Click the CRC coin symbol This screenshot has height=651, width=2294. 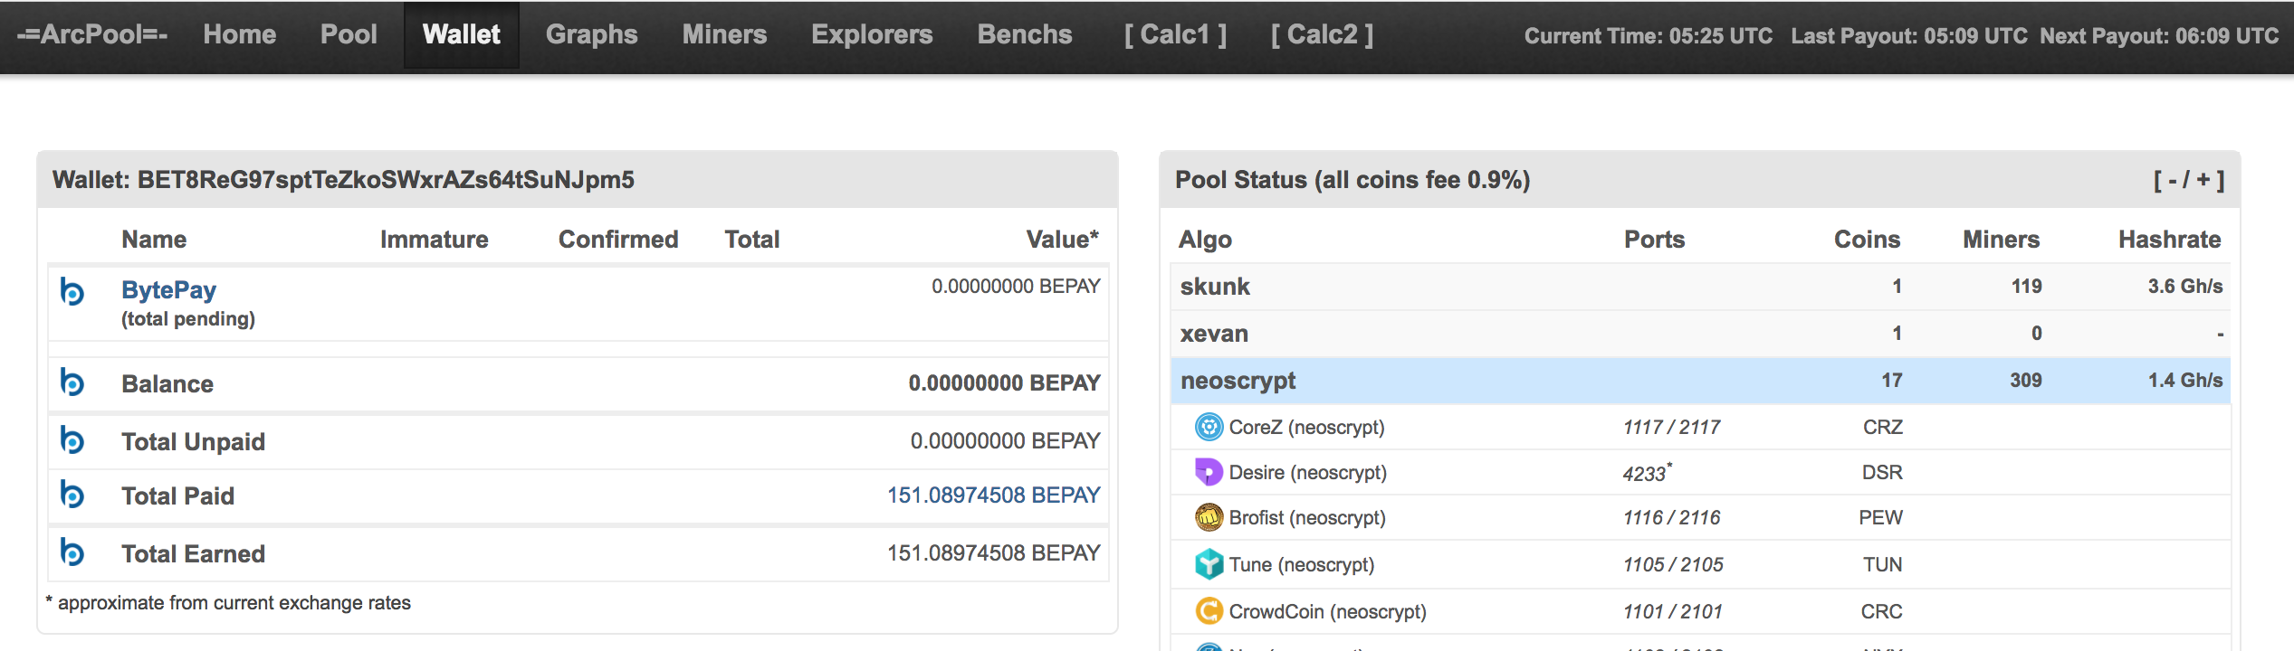coord(1881,611)
